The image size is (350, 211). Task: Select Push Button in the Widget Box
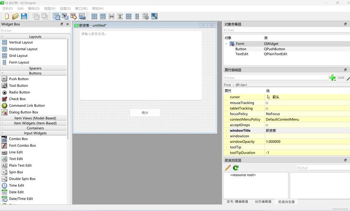tap(19, 79)
